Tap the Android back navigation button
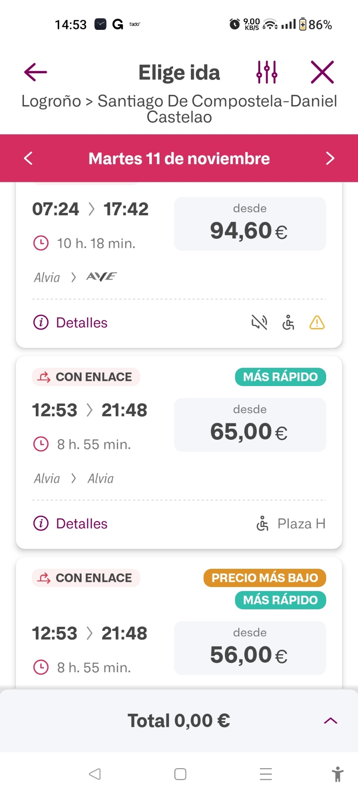Viewport: 358px width, 796px height. click(95, 774)
